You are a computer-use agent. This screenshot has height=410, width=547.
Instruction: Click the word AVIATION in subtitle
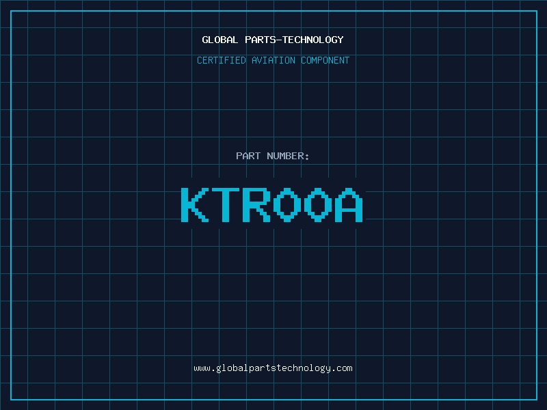click(x=273, y=61)
